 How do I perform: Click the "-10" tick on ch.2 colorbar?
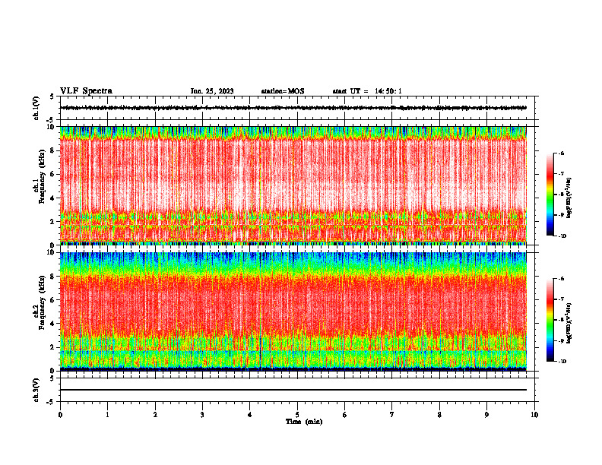click(x=562, y=362)
